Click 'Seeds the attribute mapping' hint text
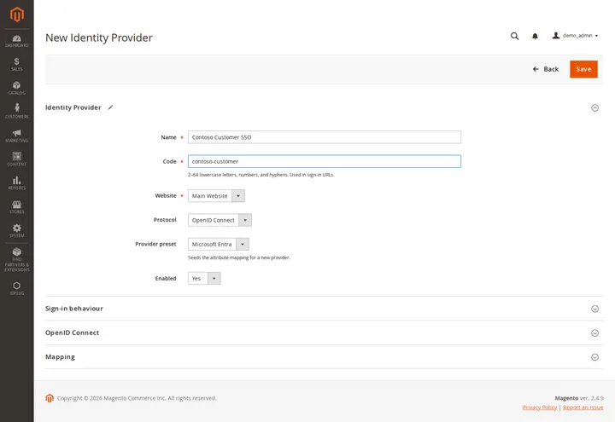The height and width of the screenshot is (422, 615). pos(239,257)
